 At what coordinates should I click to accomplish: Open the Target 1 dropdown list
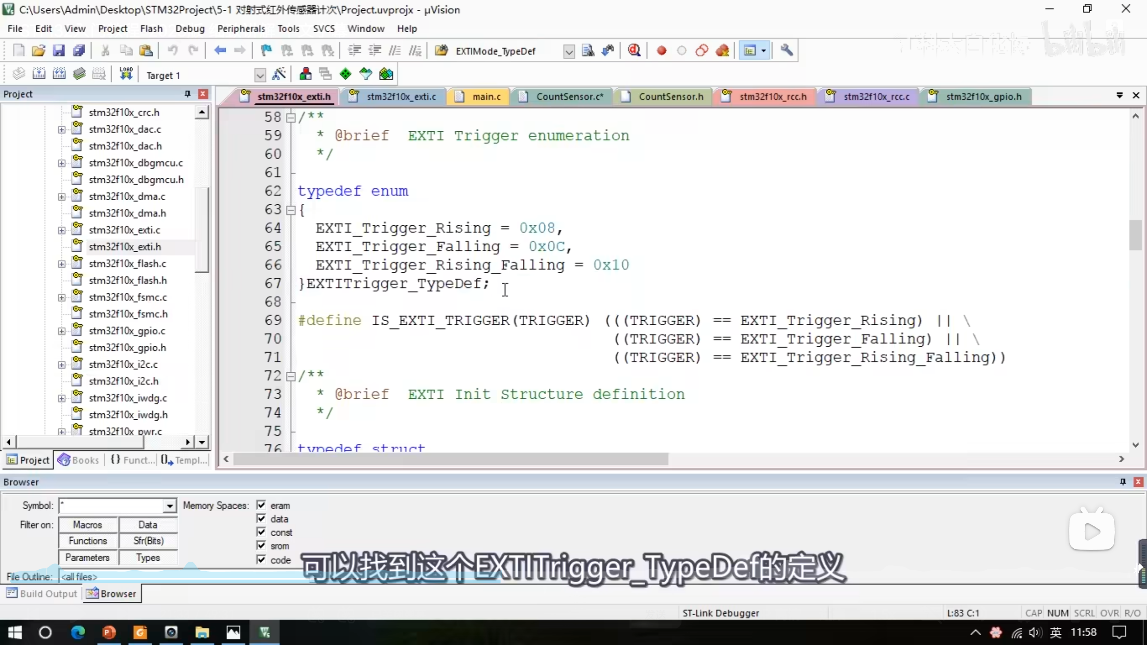pos(260,75)
